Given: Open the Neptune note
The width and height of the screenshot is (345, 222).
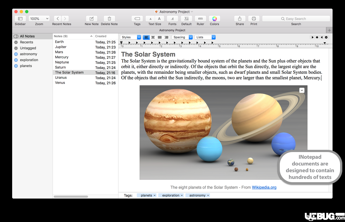Looking at the screenshot, I should coord(85,62).
